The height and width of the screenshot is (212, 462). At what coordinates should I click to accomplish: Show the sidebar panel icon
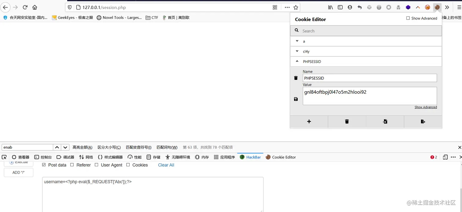[x=340, y=7]
